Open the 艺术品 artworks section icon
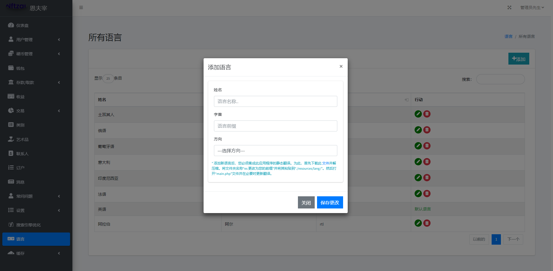The image size is (553, 271). point(11,139)
